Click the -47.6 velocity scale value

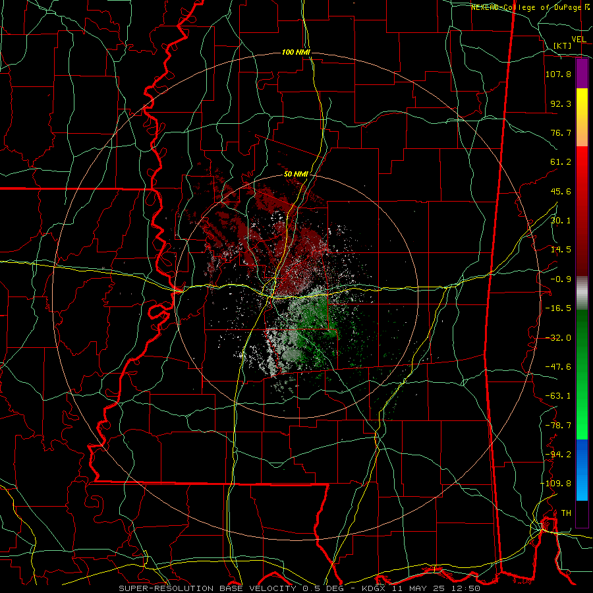click(x=558, y=367)
